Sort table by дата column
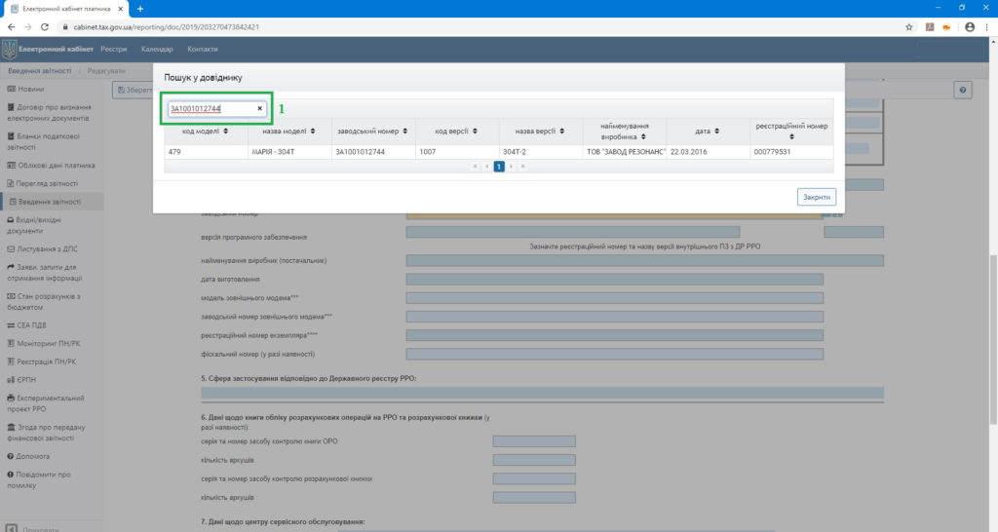The width and height of the screenshot is (998, 532). 708,131
